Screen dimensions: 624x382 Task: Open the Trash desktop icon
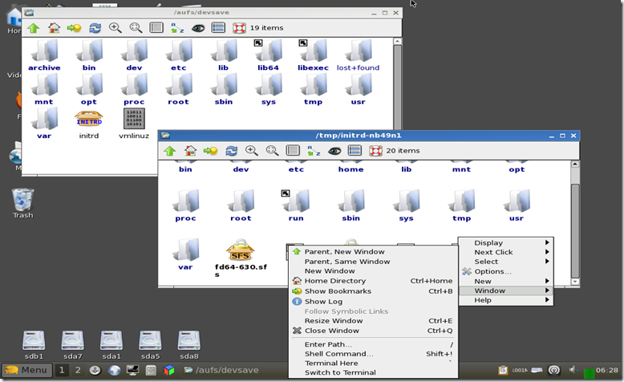[22, 203]
